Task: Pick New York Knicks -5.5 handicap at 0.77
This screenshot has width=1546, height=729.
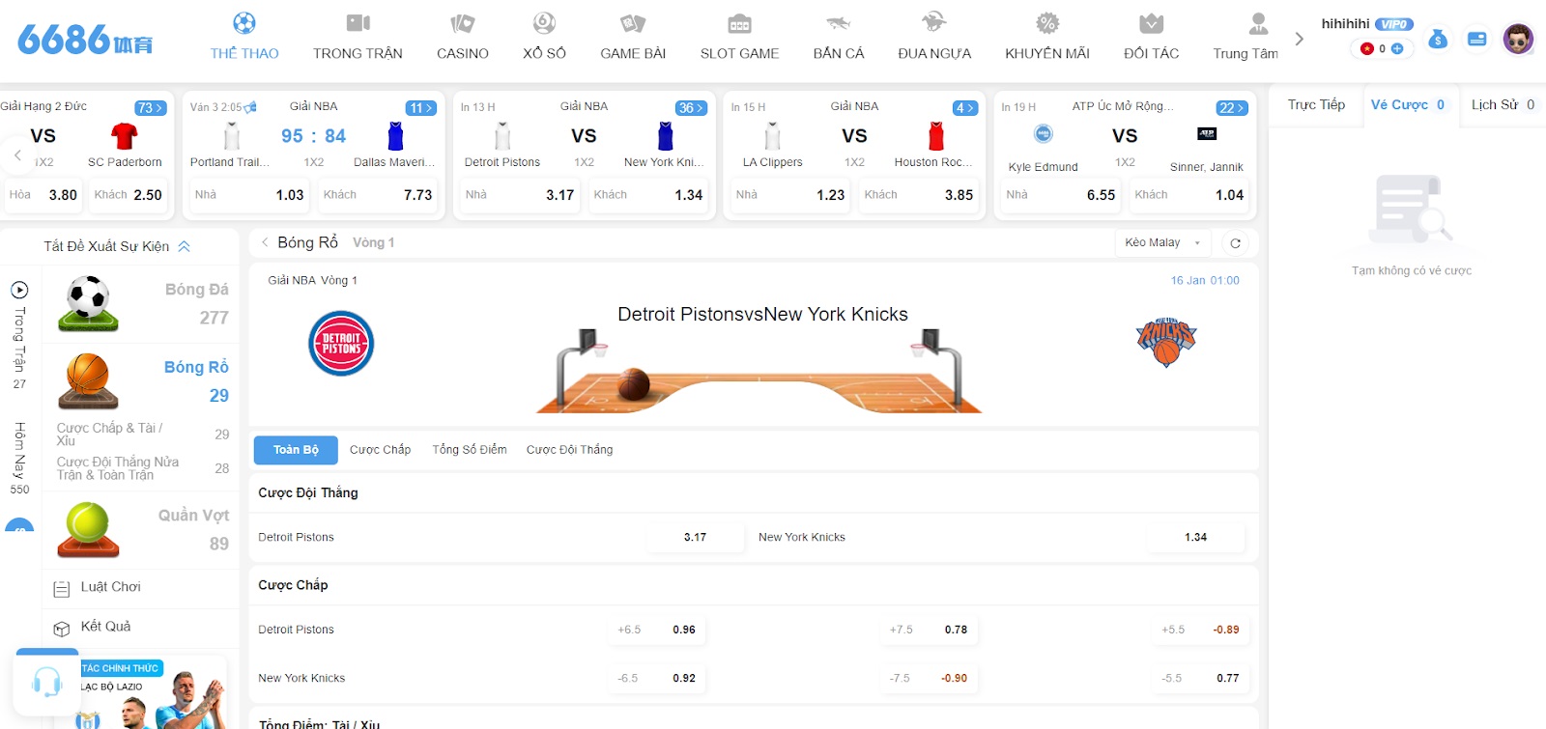Action: point(1202,678)
